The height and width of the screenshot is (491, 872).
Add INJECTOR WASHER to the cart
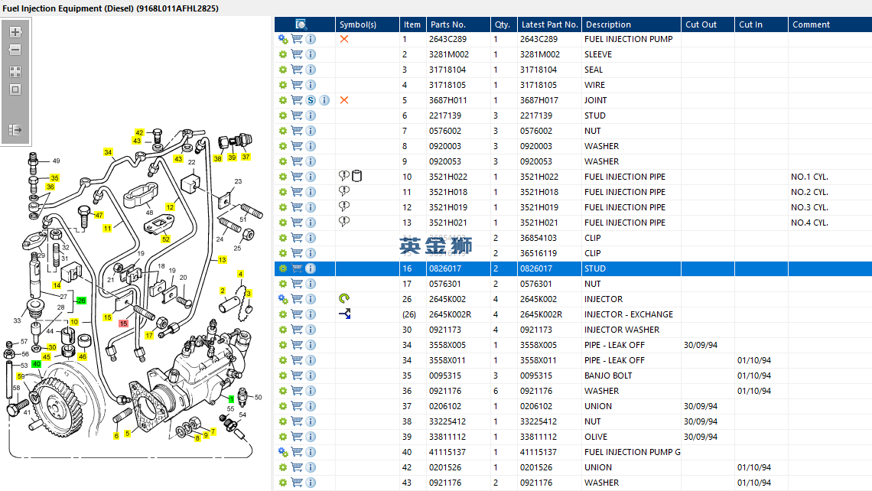pyautogui.click(x=297, y=330)
